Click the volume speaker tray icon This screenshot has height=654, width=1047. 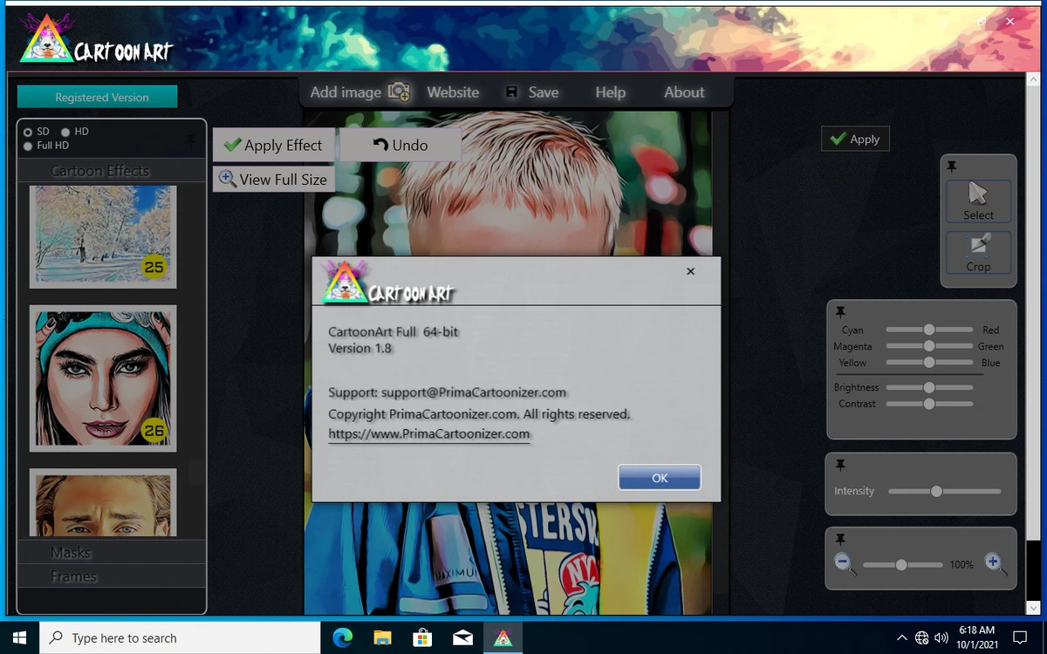click(941, 637)
